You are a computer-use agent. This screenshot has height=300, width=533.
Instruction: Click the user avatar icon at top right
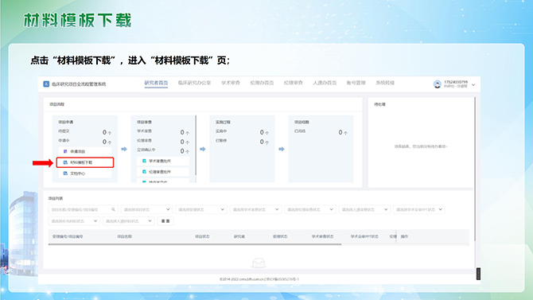pos(438,84)
